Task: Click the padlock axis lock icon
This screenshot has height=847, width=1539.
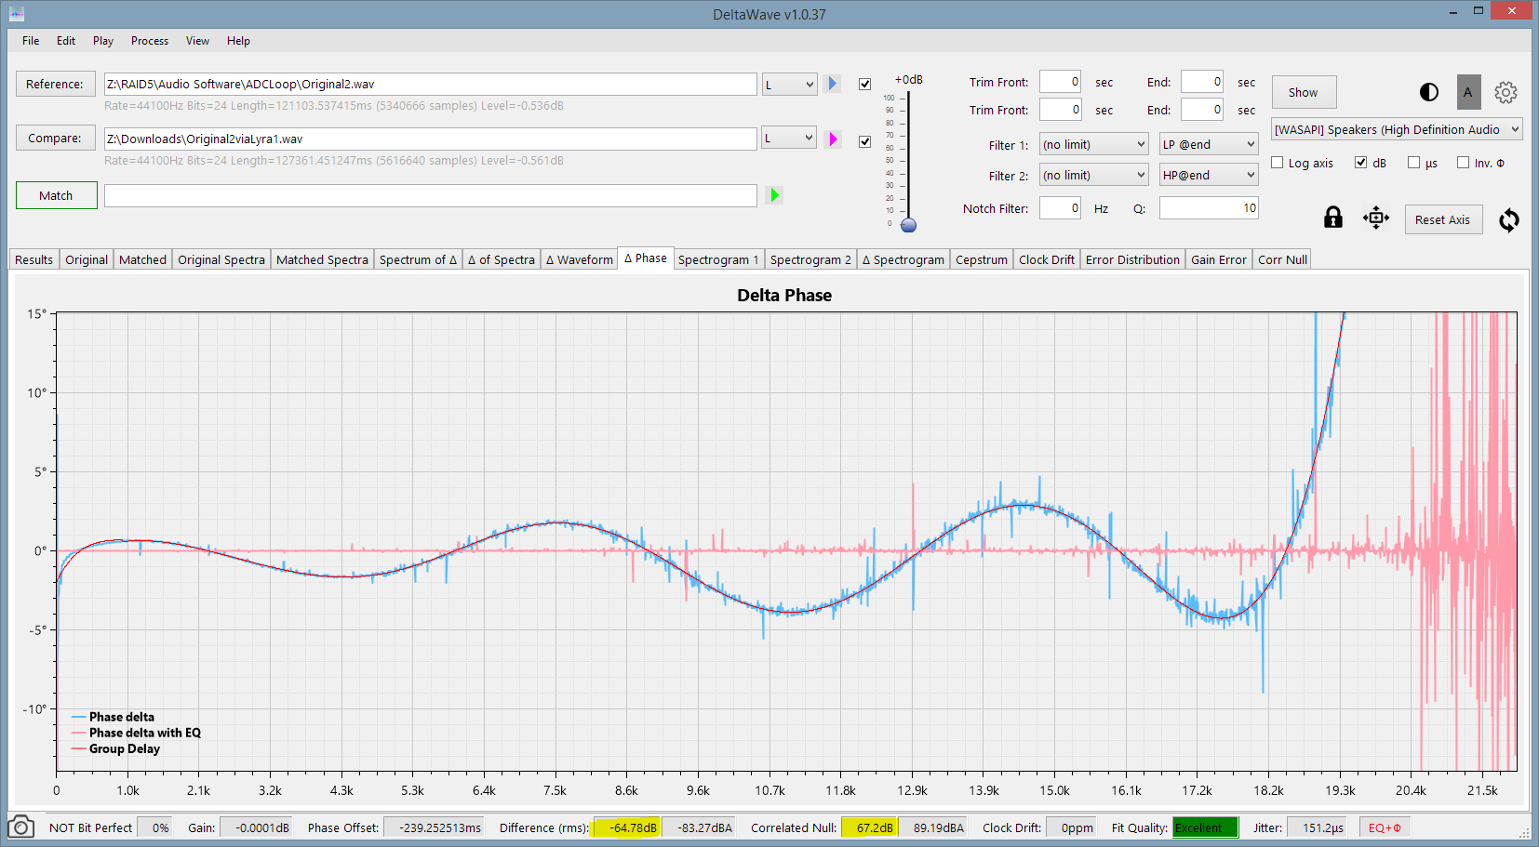Action: (1333, 218)
